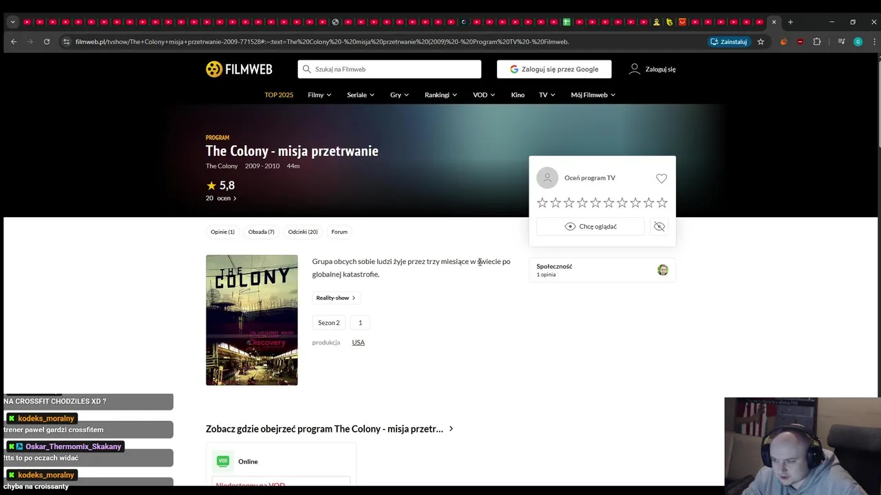Image resolution: width=881 pixels, height=495 pixels.
Task: Expand the TV dropdown menu
Action: (547, 95)
